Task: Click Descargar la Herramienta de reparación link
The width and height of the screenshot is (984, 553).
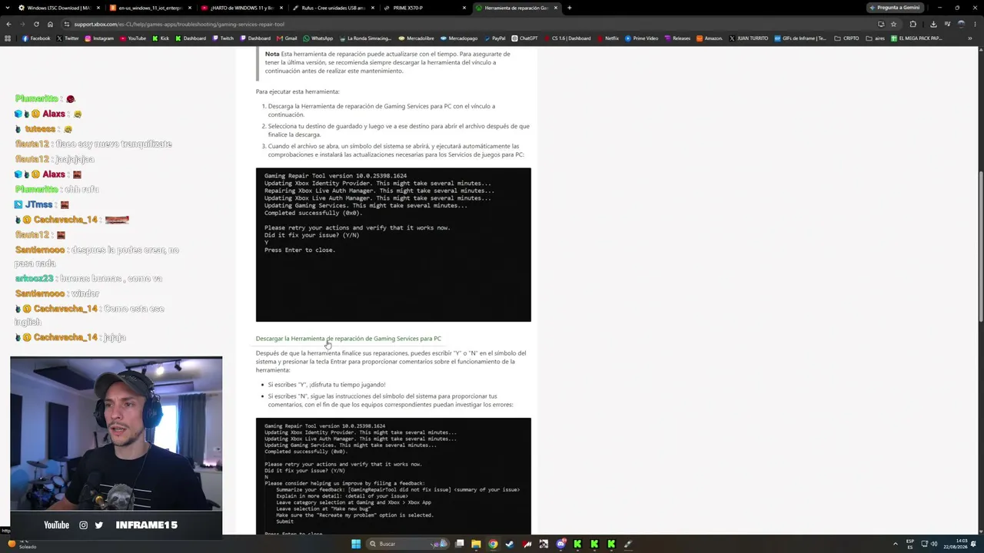Action: tap(348, 339)
